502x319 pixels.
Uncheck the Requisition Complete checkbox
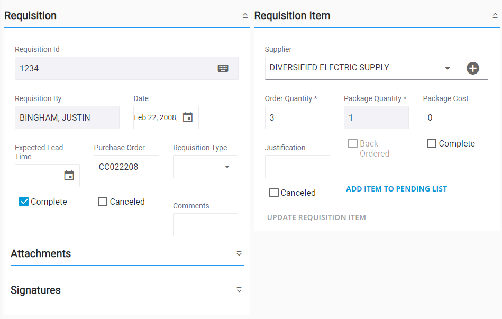point(24,202)
